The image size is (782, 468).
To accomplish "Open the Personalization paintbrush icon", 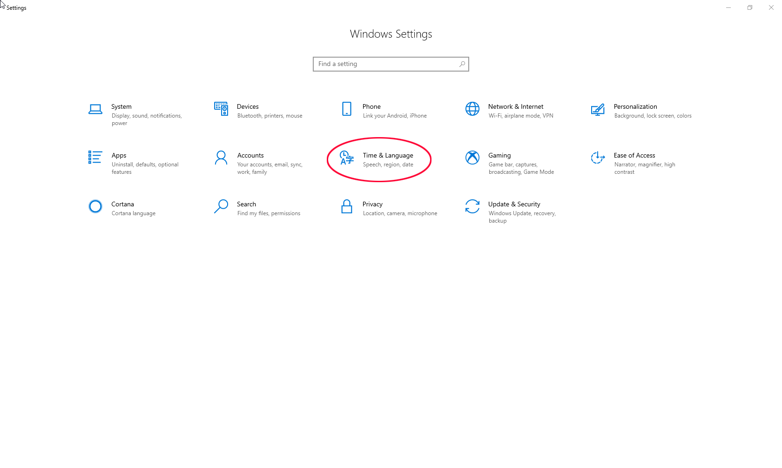I will 598,109.
